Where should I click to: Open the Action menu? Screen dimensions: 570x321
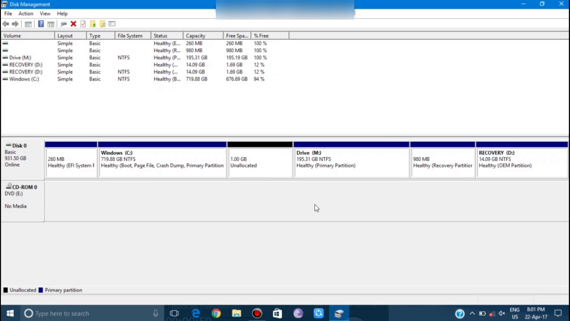pos(26,14)
